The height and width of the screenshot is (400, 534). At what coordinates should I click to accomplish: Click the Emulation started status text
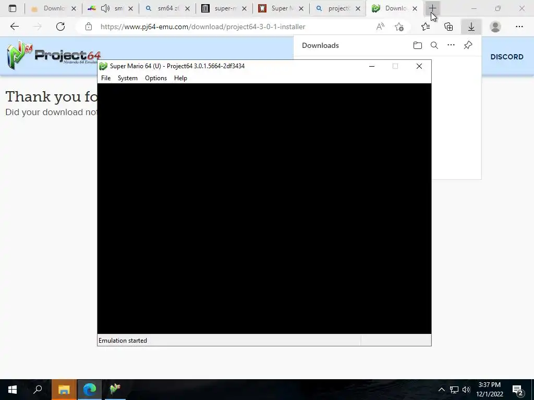click(x=123, y=341)
